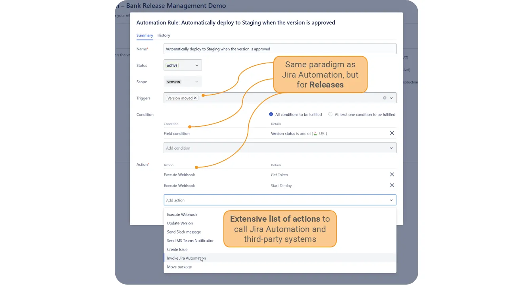The image size is (507, 285).
Task: Choose 'Move package' action option
Action: click(x=179, y=266)
